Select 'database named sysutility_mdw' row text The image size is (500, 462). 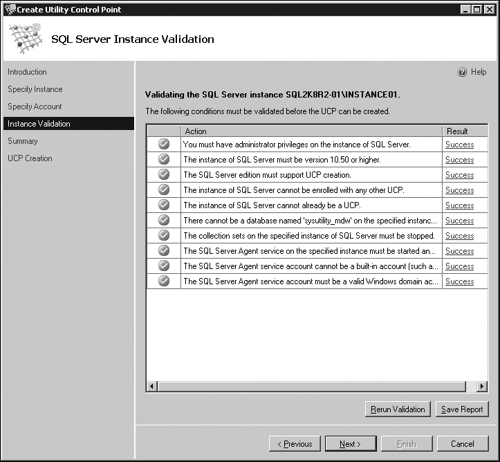point(311,221)
